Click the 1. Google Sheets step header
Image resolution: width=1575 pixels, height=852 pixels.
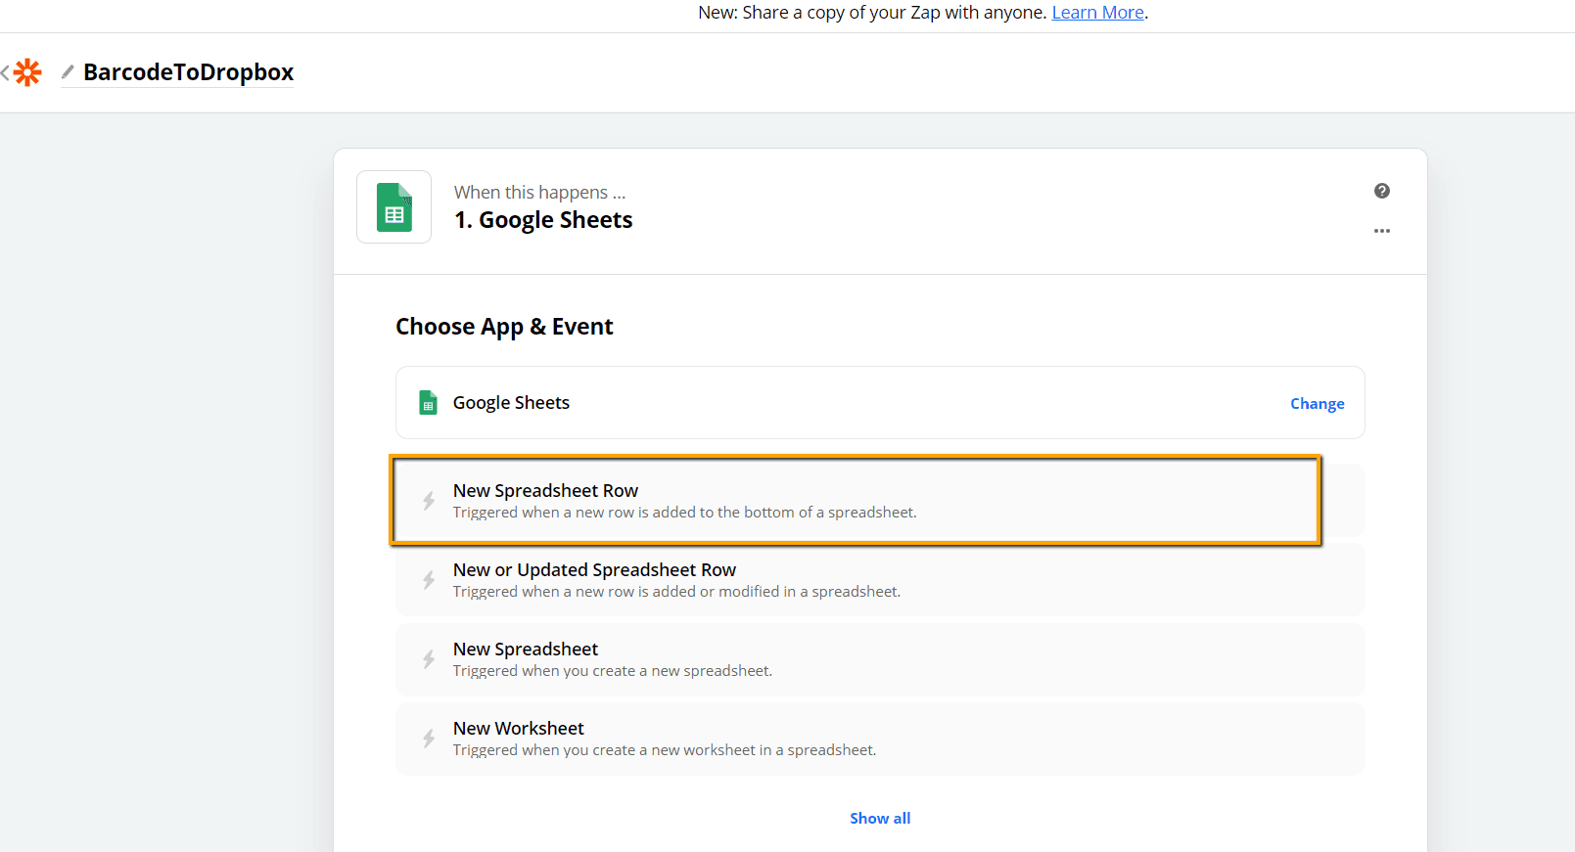coord(543,220)
